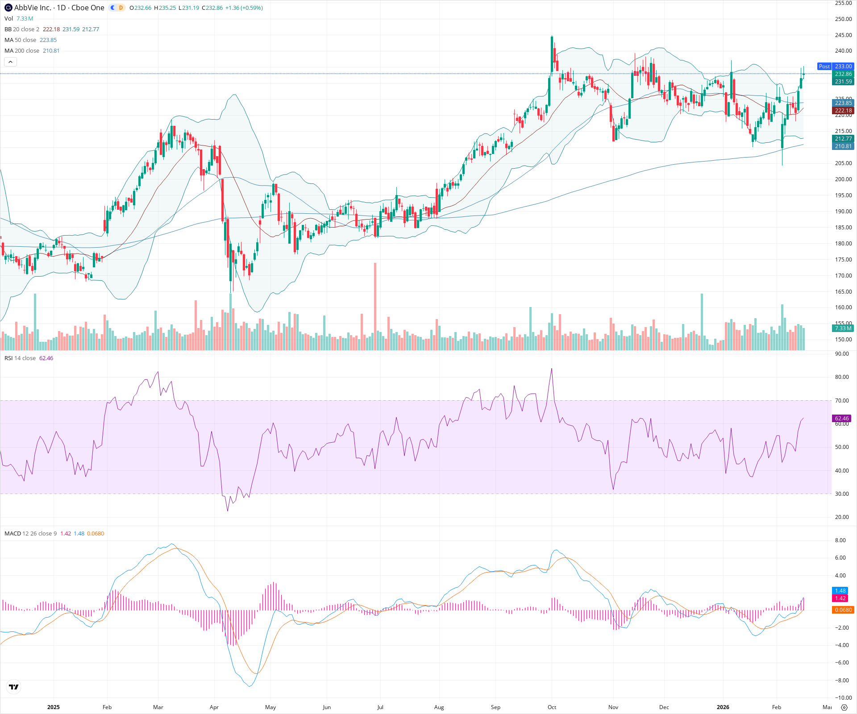Viewport: 857px width, 714px height.
Task: Click the "Feb" label on the time axis
Action: (x=107, y=707)
